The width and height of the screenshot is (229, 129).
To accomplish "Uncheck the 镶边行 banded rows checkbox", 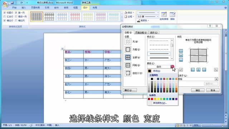I will [5, 21].
